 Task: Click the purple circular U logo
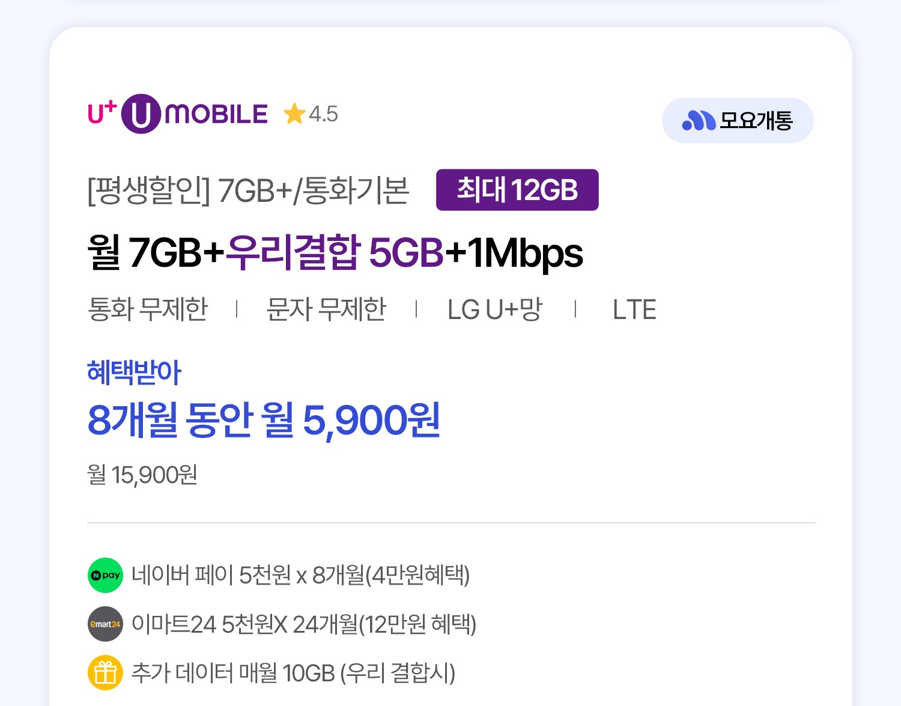tap(141, 114)
